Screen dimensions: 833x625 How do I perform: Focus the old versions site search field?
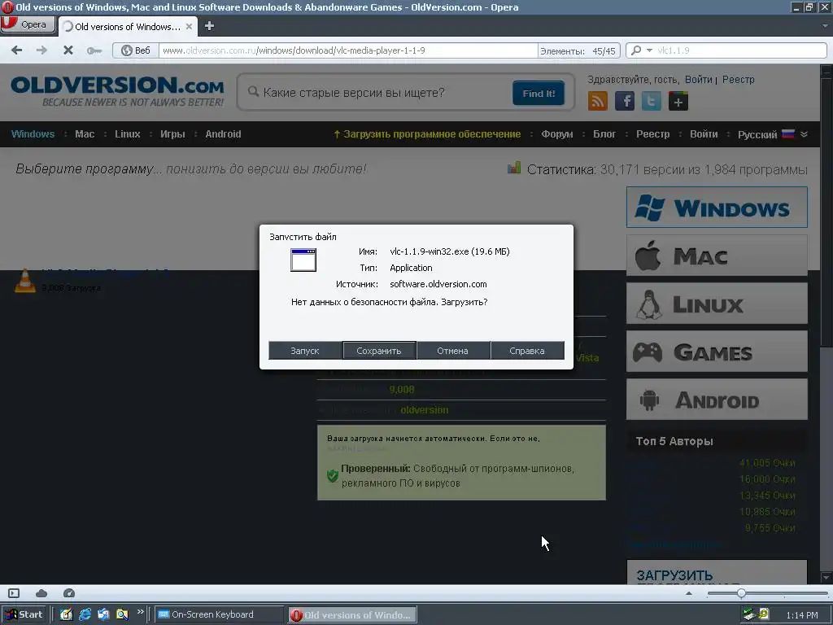point(377,93)
